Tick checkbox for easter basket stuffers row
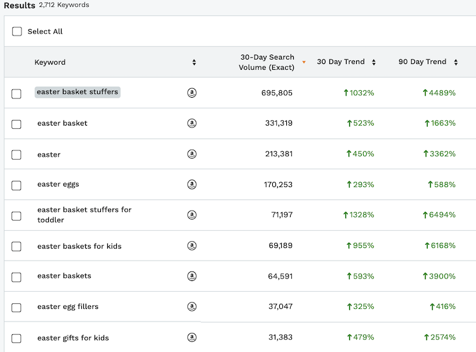This screenshot has width=476, height=352. coord(17,94)
